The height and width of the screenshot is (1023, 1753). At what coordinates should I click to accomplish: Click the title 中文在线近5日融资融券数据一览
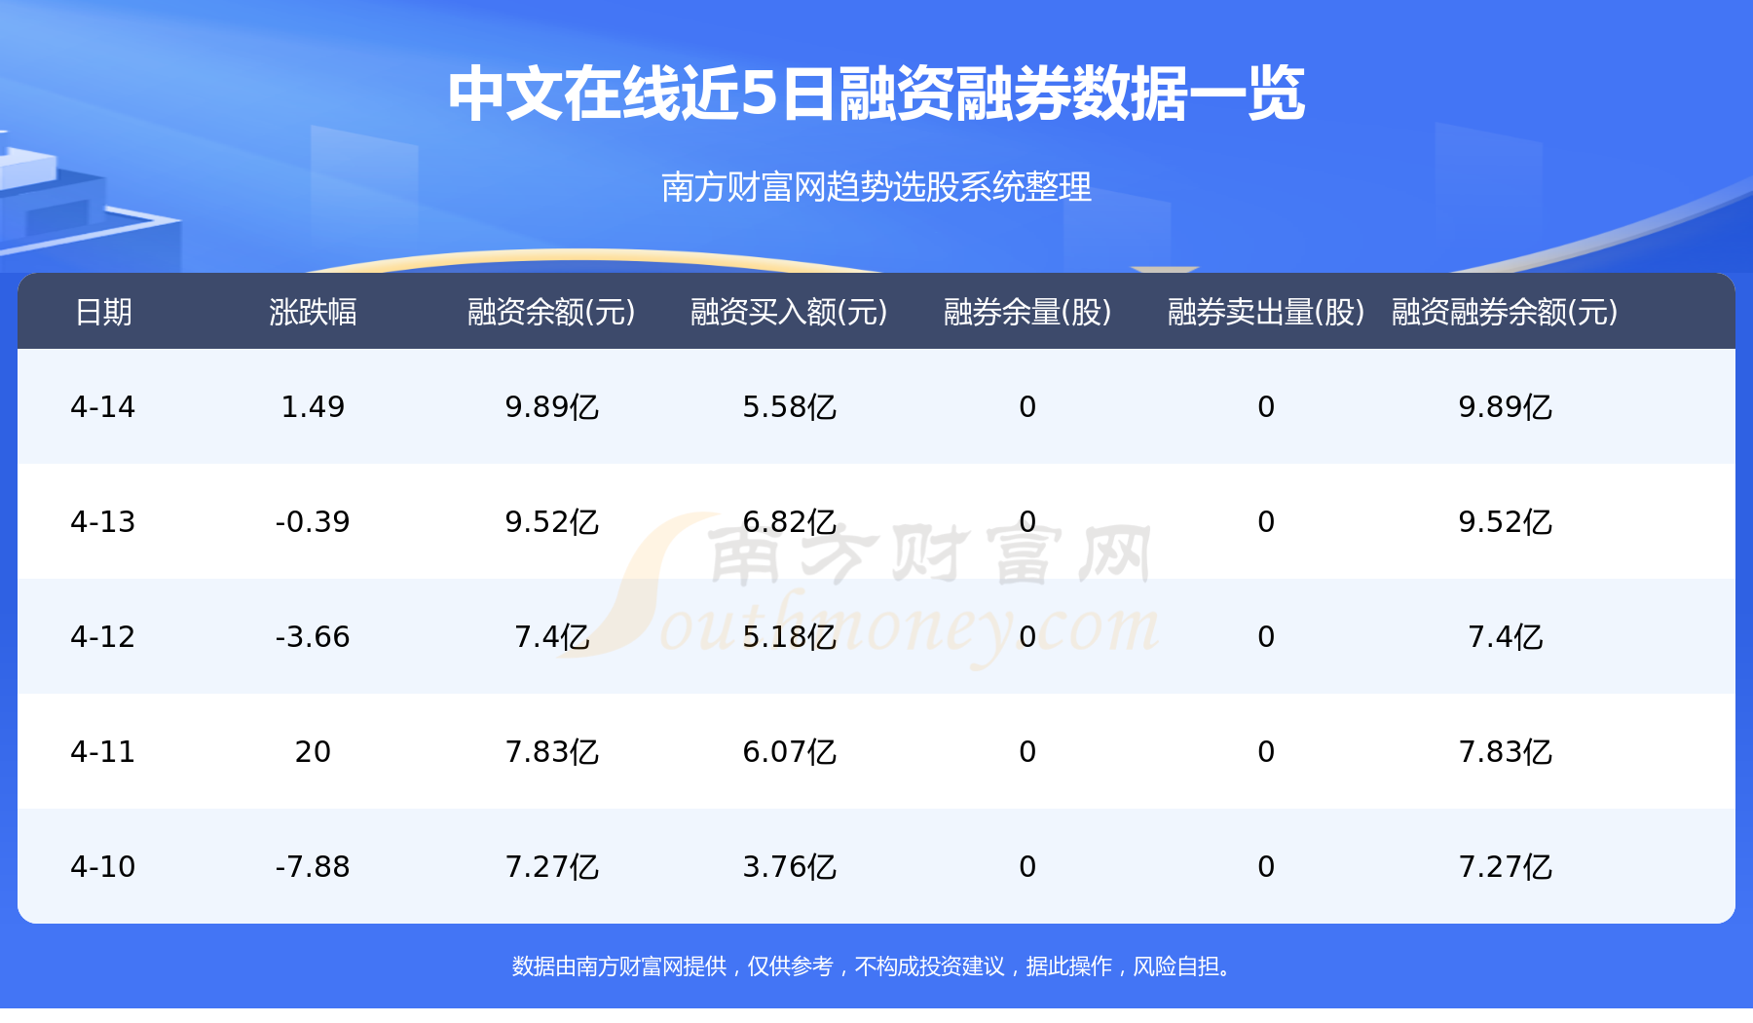click(876, 95)
